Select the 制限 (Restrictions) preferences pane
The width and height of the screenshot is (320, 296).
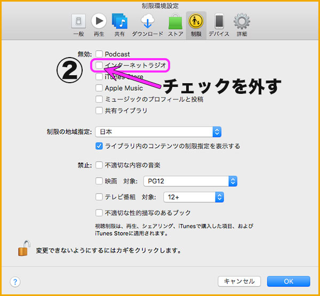click(196, 25)
